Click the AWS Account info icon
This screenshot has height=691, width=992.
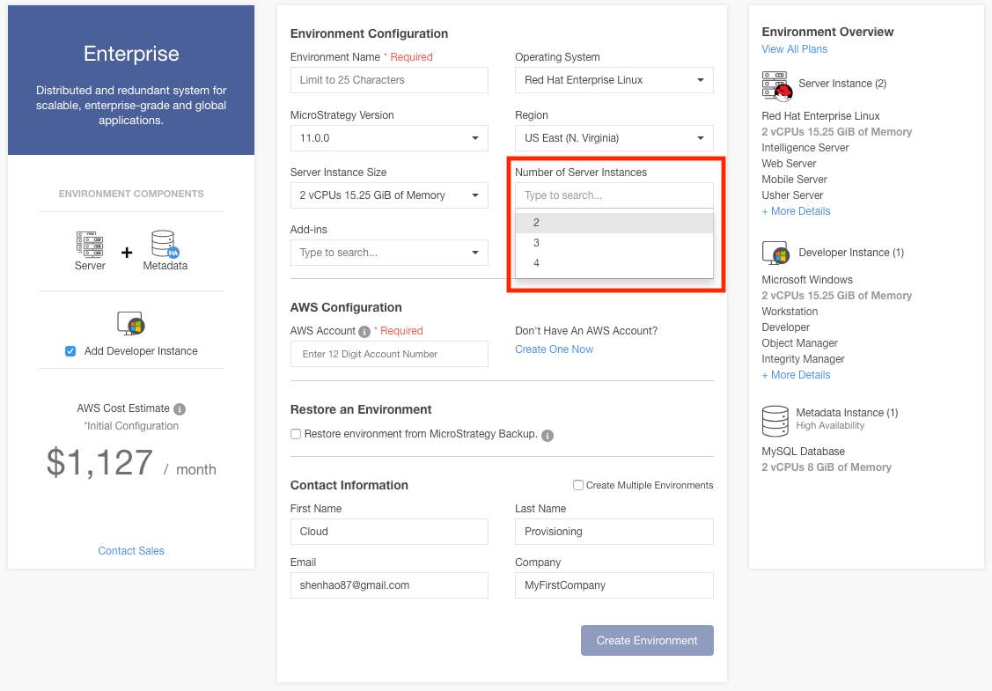tap(364, 332)
